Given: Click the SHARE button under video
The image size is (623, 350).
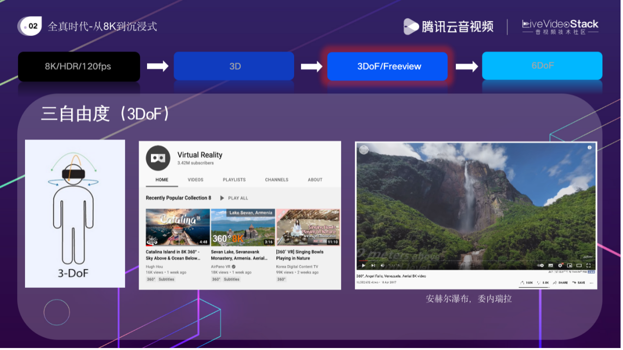Looking at the screenshot, I should (x=560, y=282).
